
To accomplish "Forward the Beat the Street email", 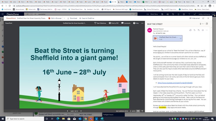I will click(203, 30).
